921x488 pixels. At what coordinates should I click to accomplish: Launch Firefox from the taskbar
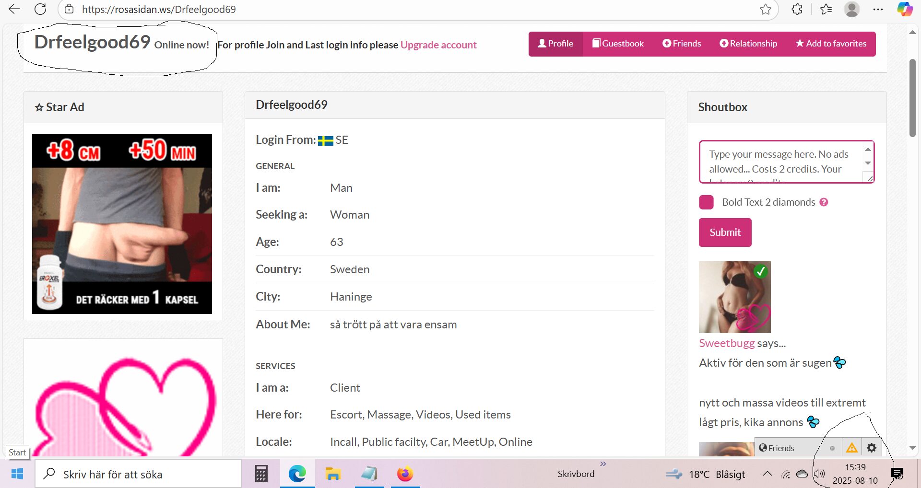(405, 474)
